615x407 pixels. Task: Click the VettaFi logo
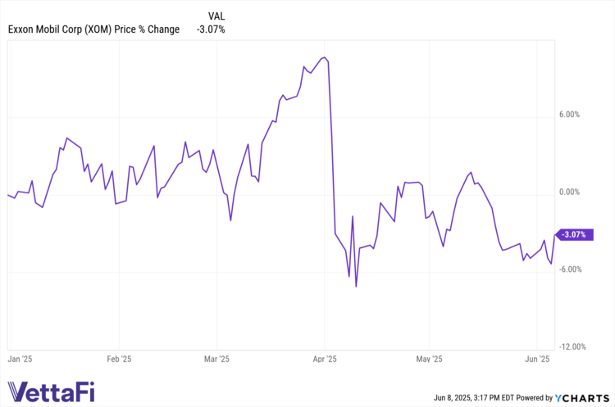click(x=51, y=391)
